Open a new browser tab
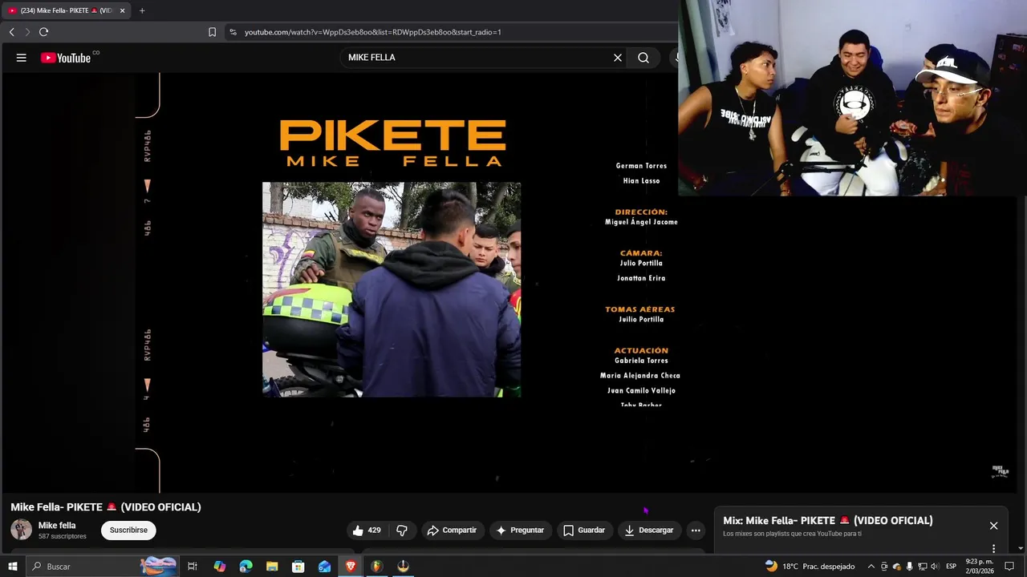Screen dimensions: 1027x577 click(142, 10)
